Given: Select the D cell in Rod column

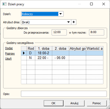Looking at the screenshot, I should point(31,53).
